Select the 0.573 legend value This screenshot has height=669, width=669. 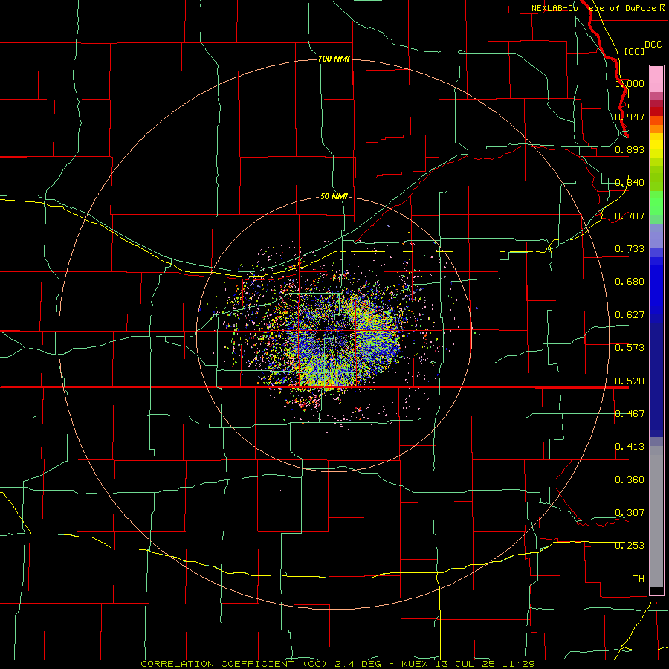coord(630,348)
